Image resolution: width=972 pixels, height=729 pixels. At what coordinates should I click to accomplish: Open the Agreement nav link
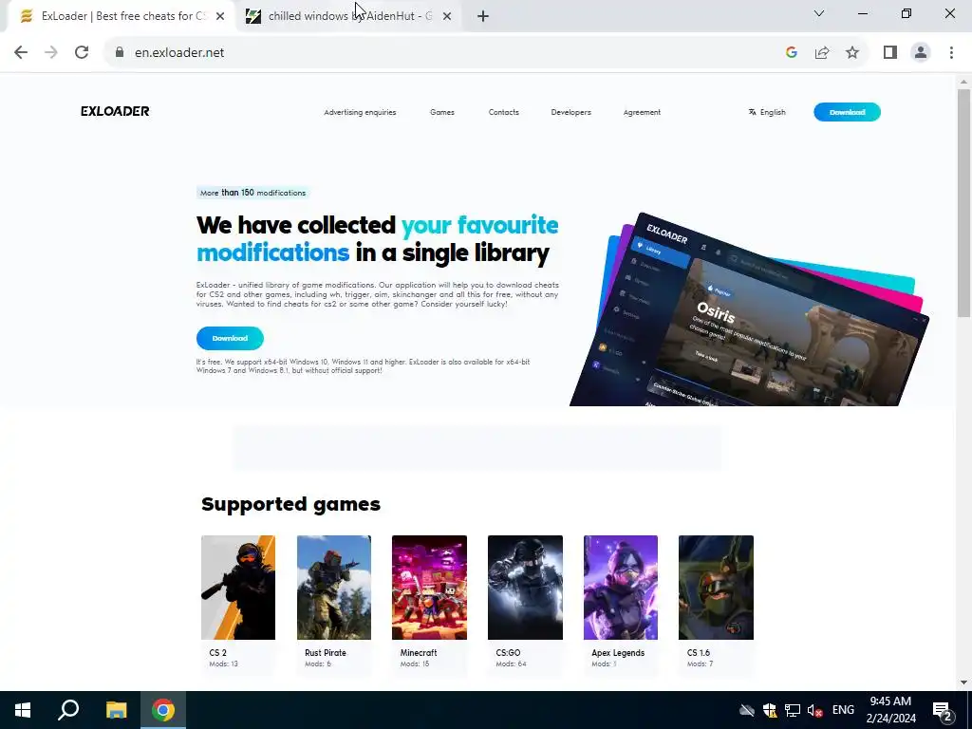click(x=642, y=112)
